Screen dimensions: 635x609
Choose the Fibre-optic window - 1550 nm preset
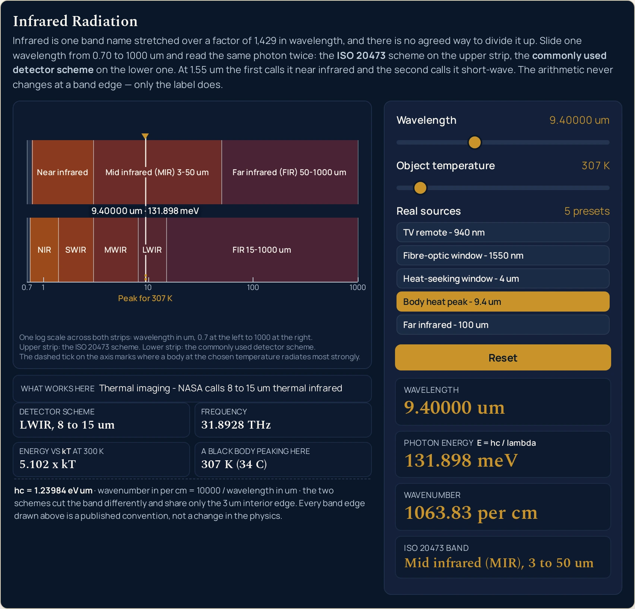tap(503, 256)
